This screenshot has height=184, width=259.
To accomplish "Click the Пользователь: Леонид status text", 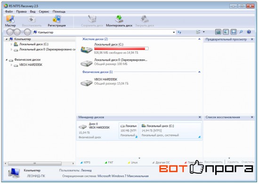I will 75,170.
